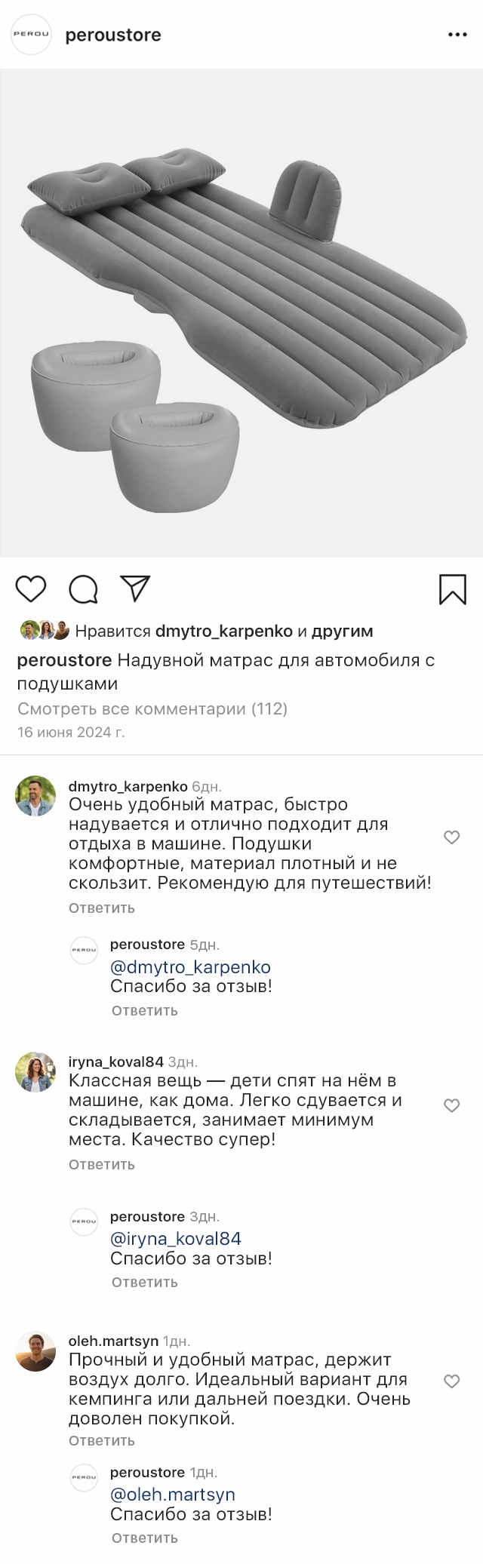The image size is (483, 1564).
Task: Open the @iryna_koval84 mention link
Action: (176, 1239)
